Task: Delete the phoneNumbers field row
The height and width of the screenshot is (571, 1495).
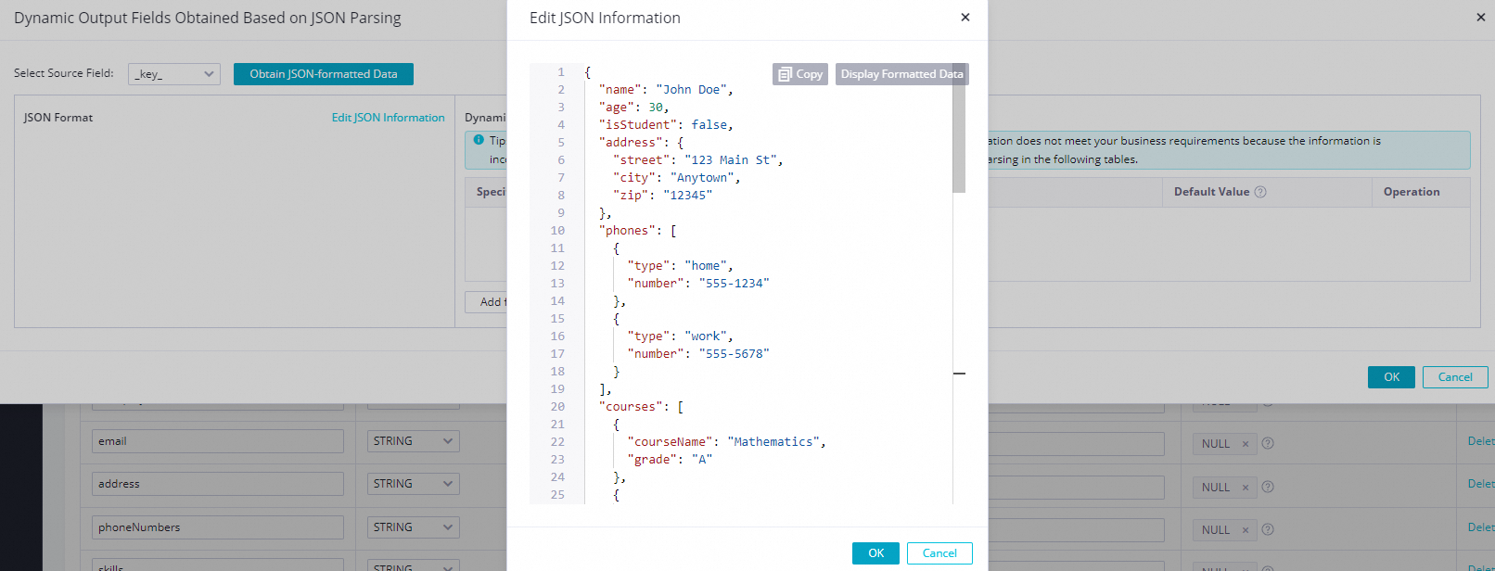Action: 1481,527
